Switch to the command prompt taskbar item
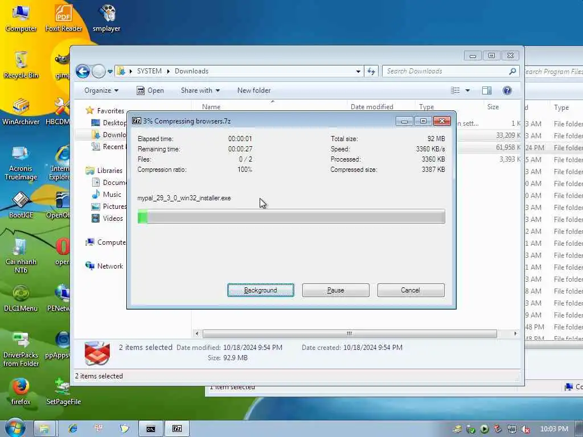 point(150,429)
